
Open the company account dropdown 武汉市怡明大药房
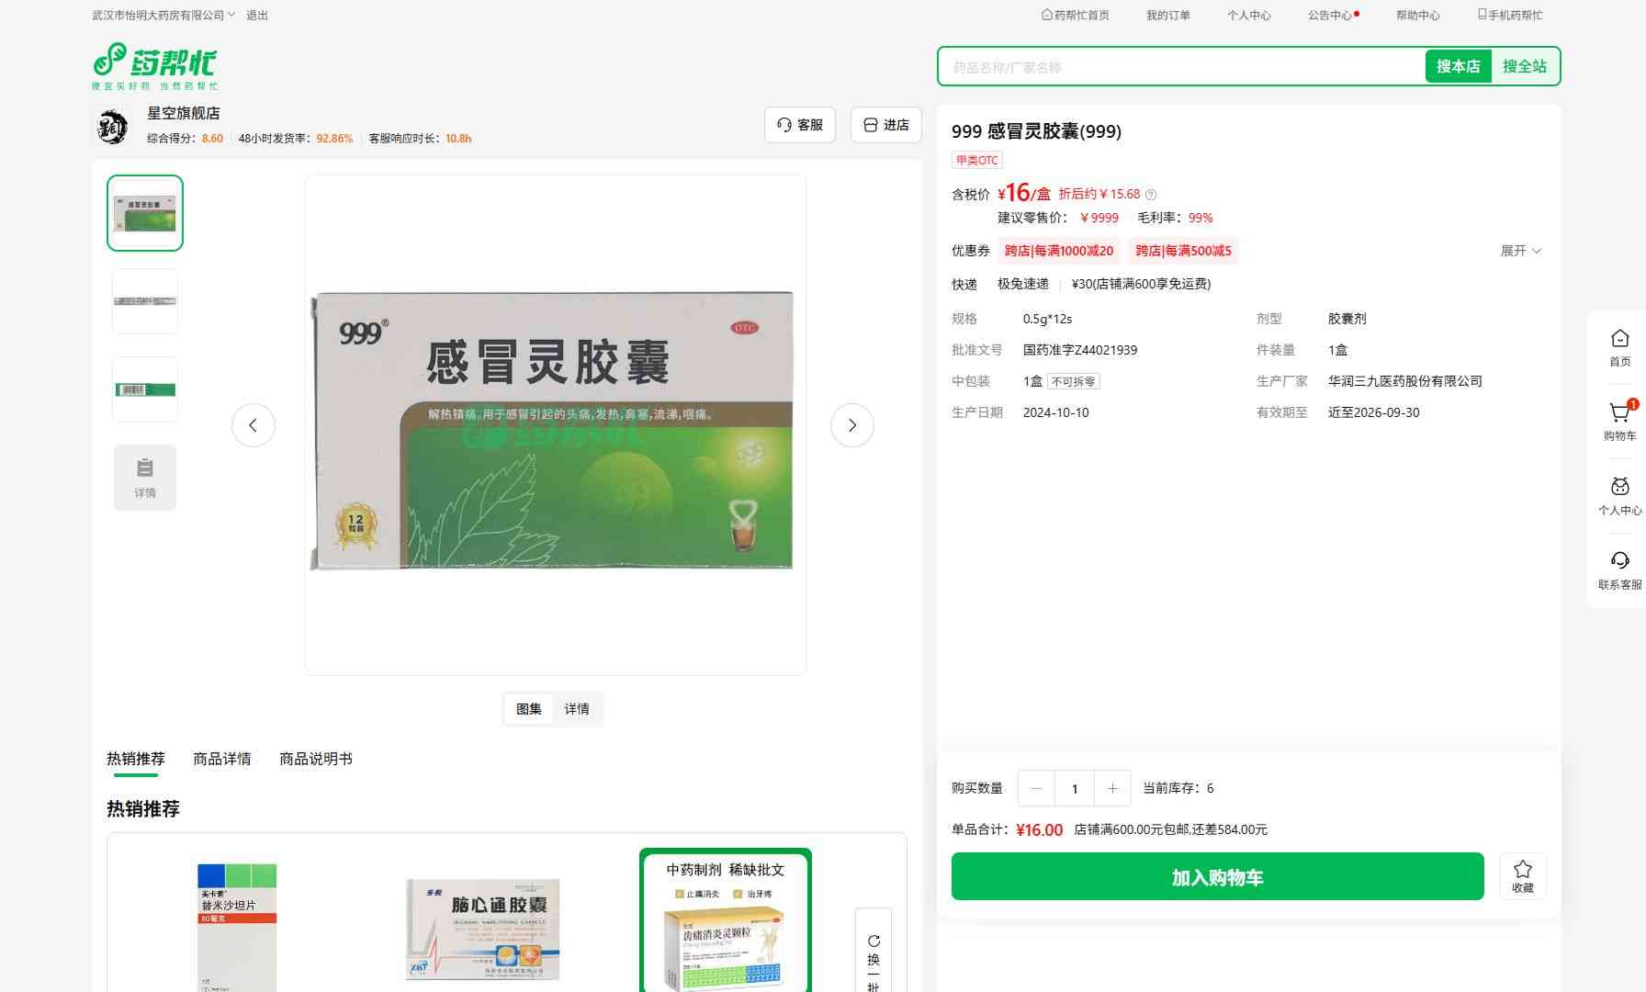[x=163, y=16]
